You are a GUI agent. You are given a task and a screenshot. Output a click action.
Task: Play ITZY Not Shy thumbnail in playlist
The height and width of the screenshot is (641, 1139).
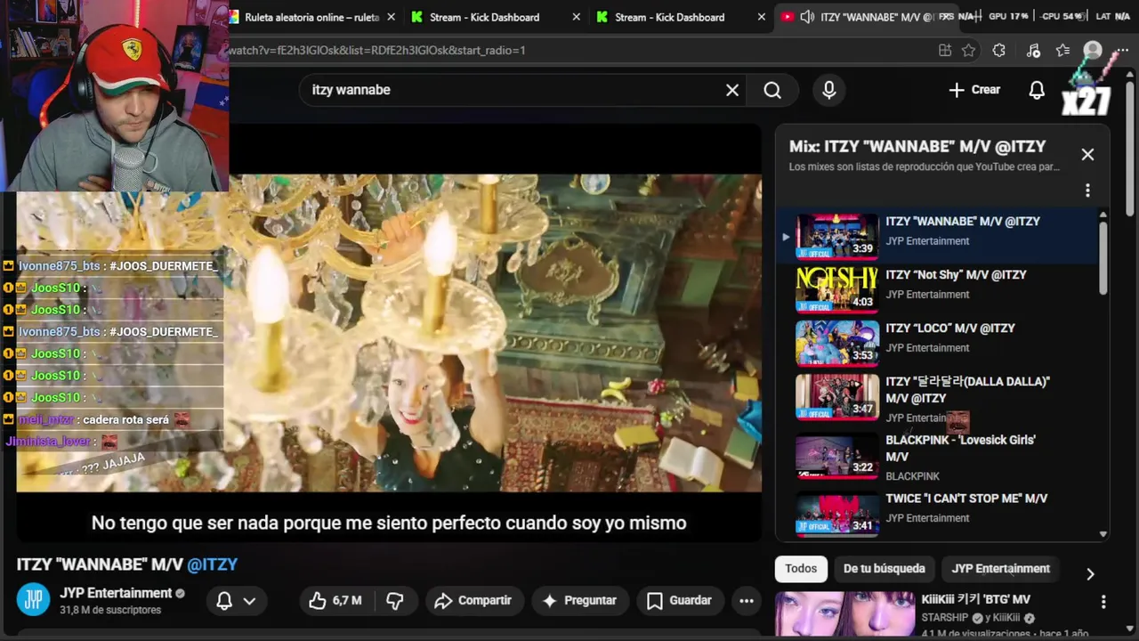click(x=836, y=288)
